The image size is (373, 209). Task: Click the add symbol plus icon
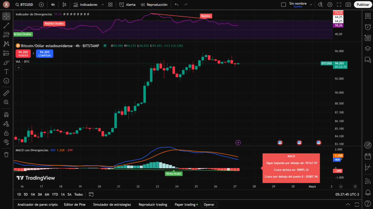click(41, 5)
